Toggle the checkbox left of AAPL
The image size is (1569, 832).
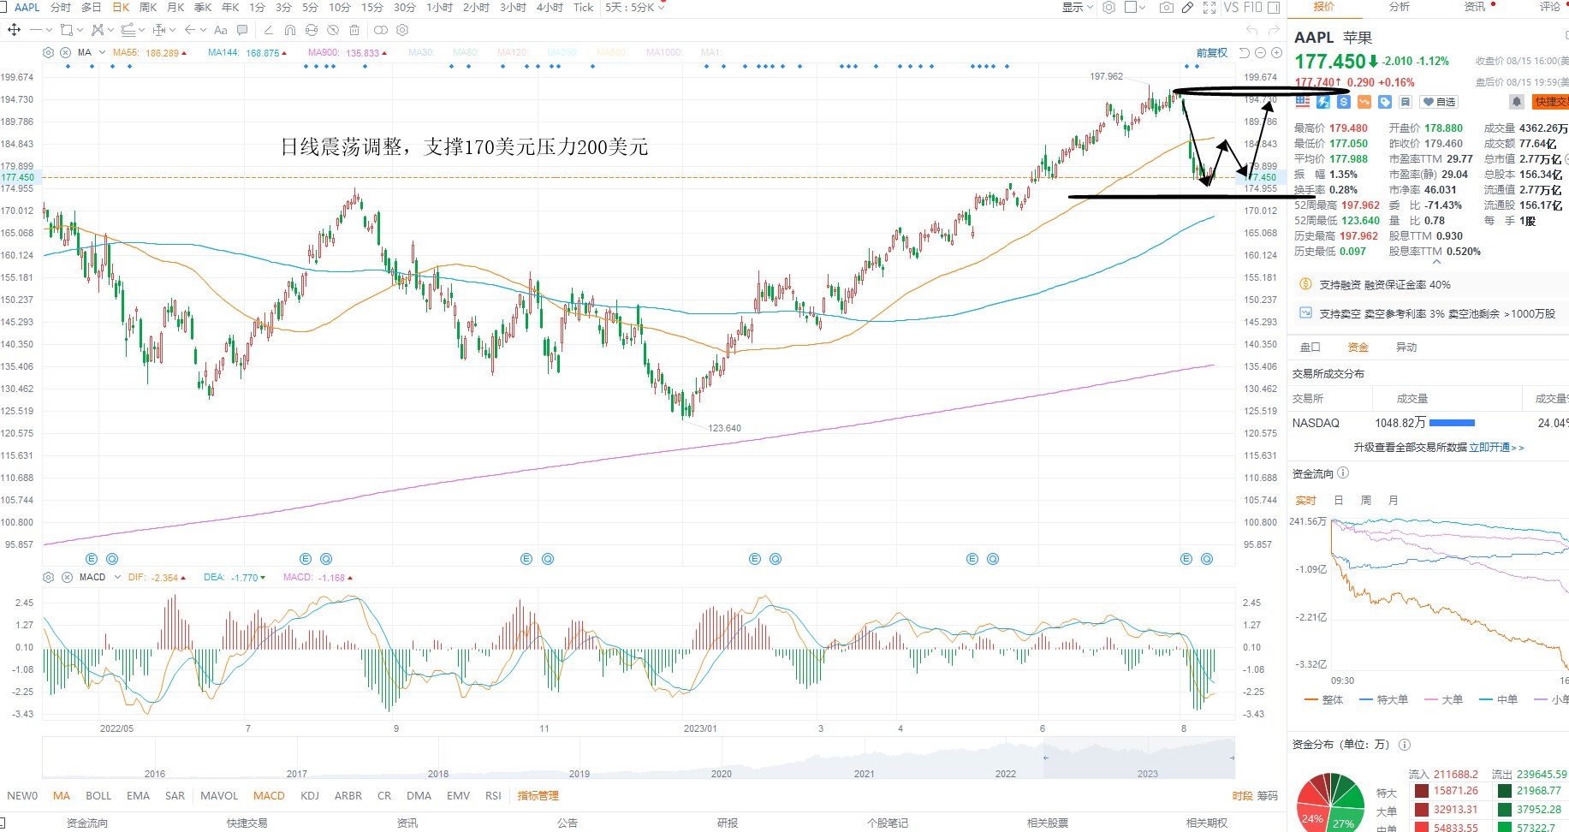click(4, 7)
